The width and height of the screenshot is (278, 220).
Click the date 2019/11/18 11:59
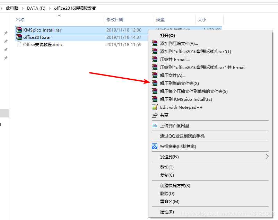click(x=124, y=44)
